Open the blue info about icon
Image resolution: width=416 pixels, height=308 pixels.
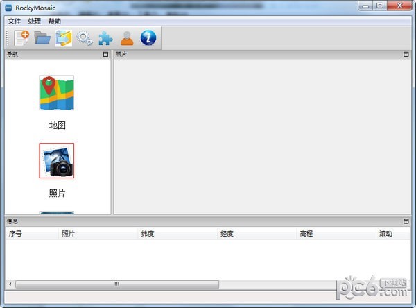click(148, 38)
